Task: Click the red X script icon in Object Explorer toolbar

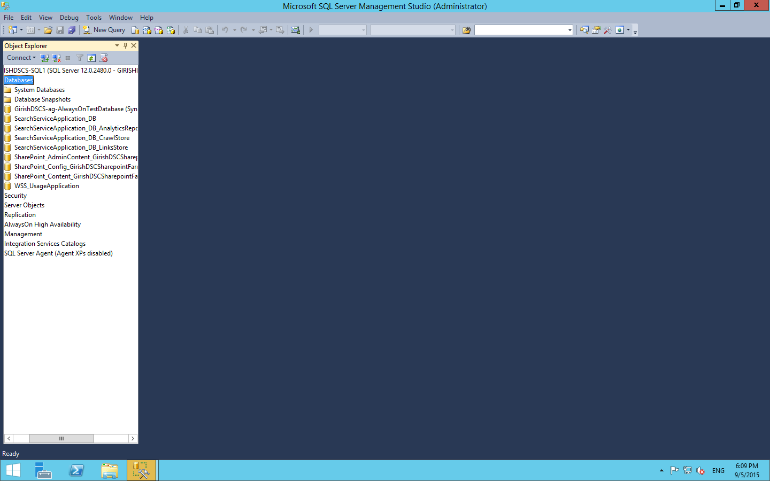Action: click(x=104, y=58)
